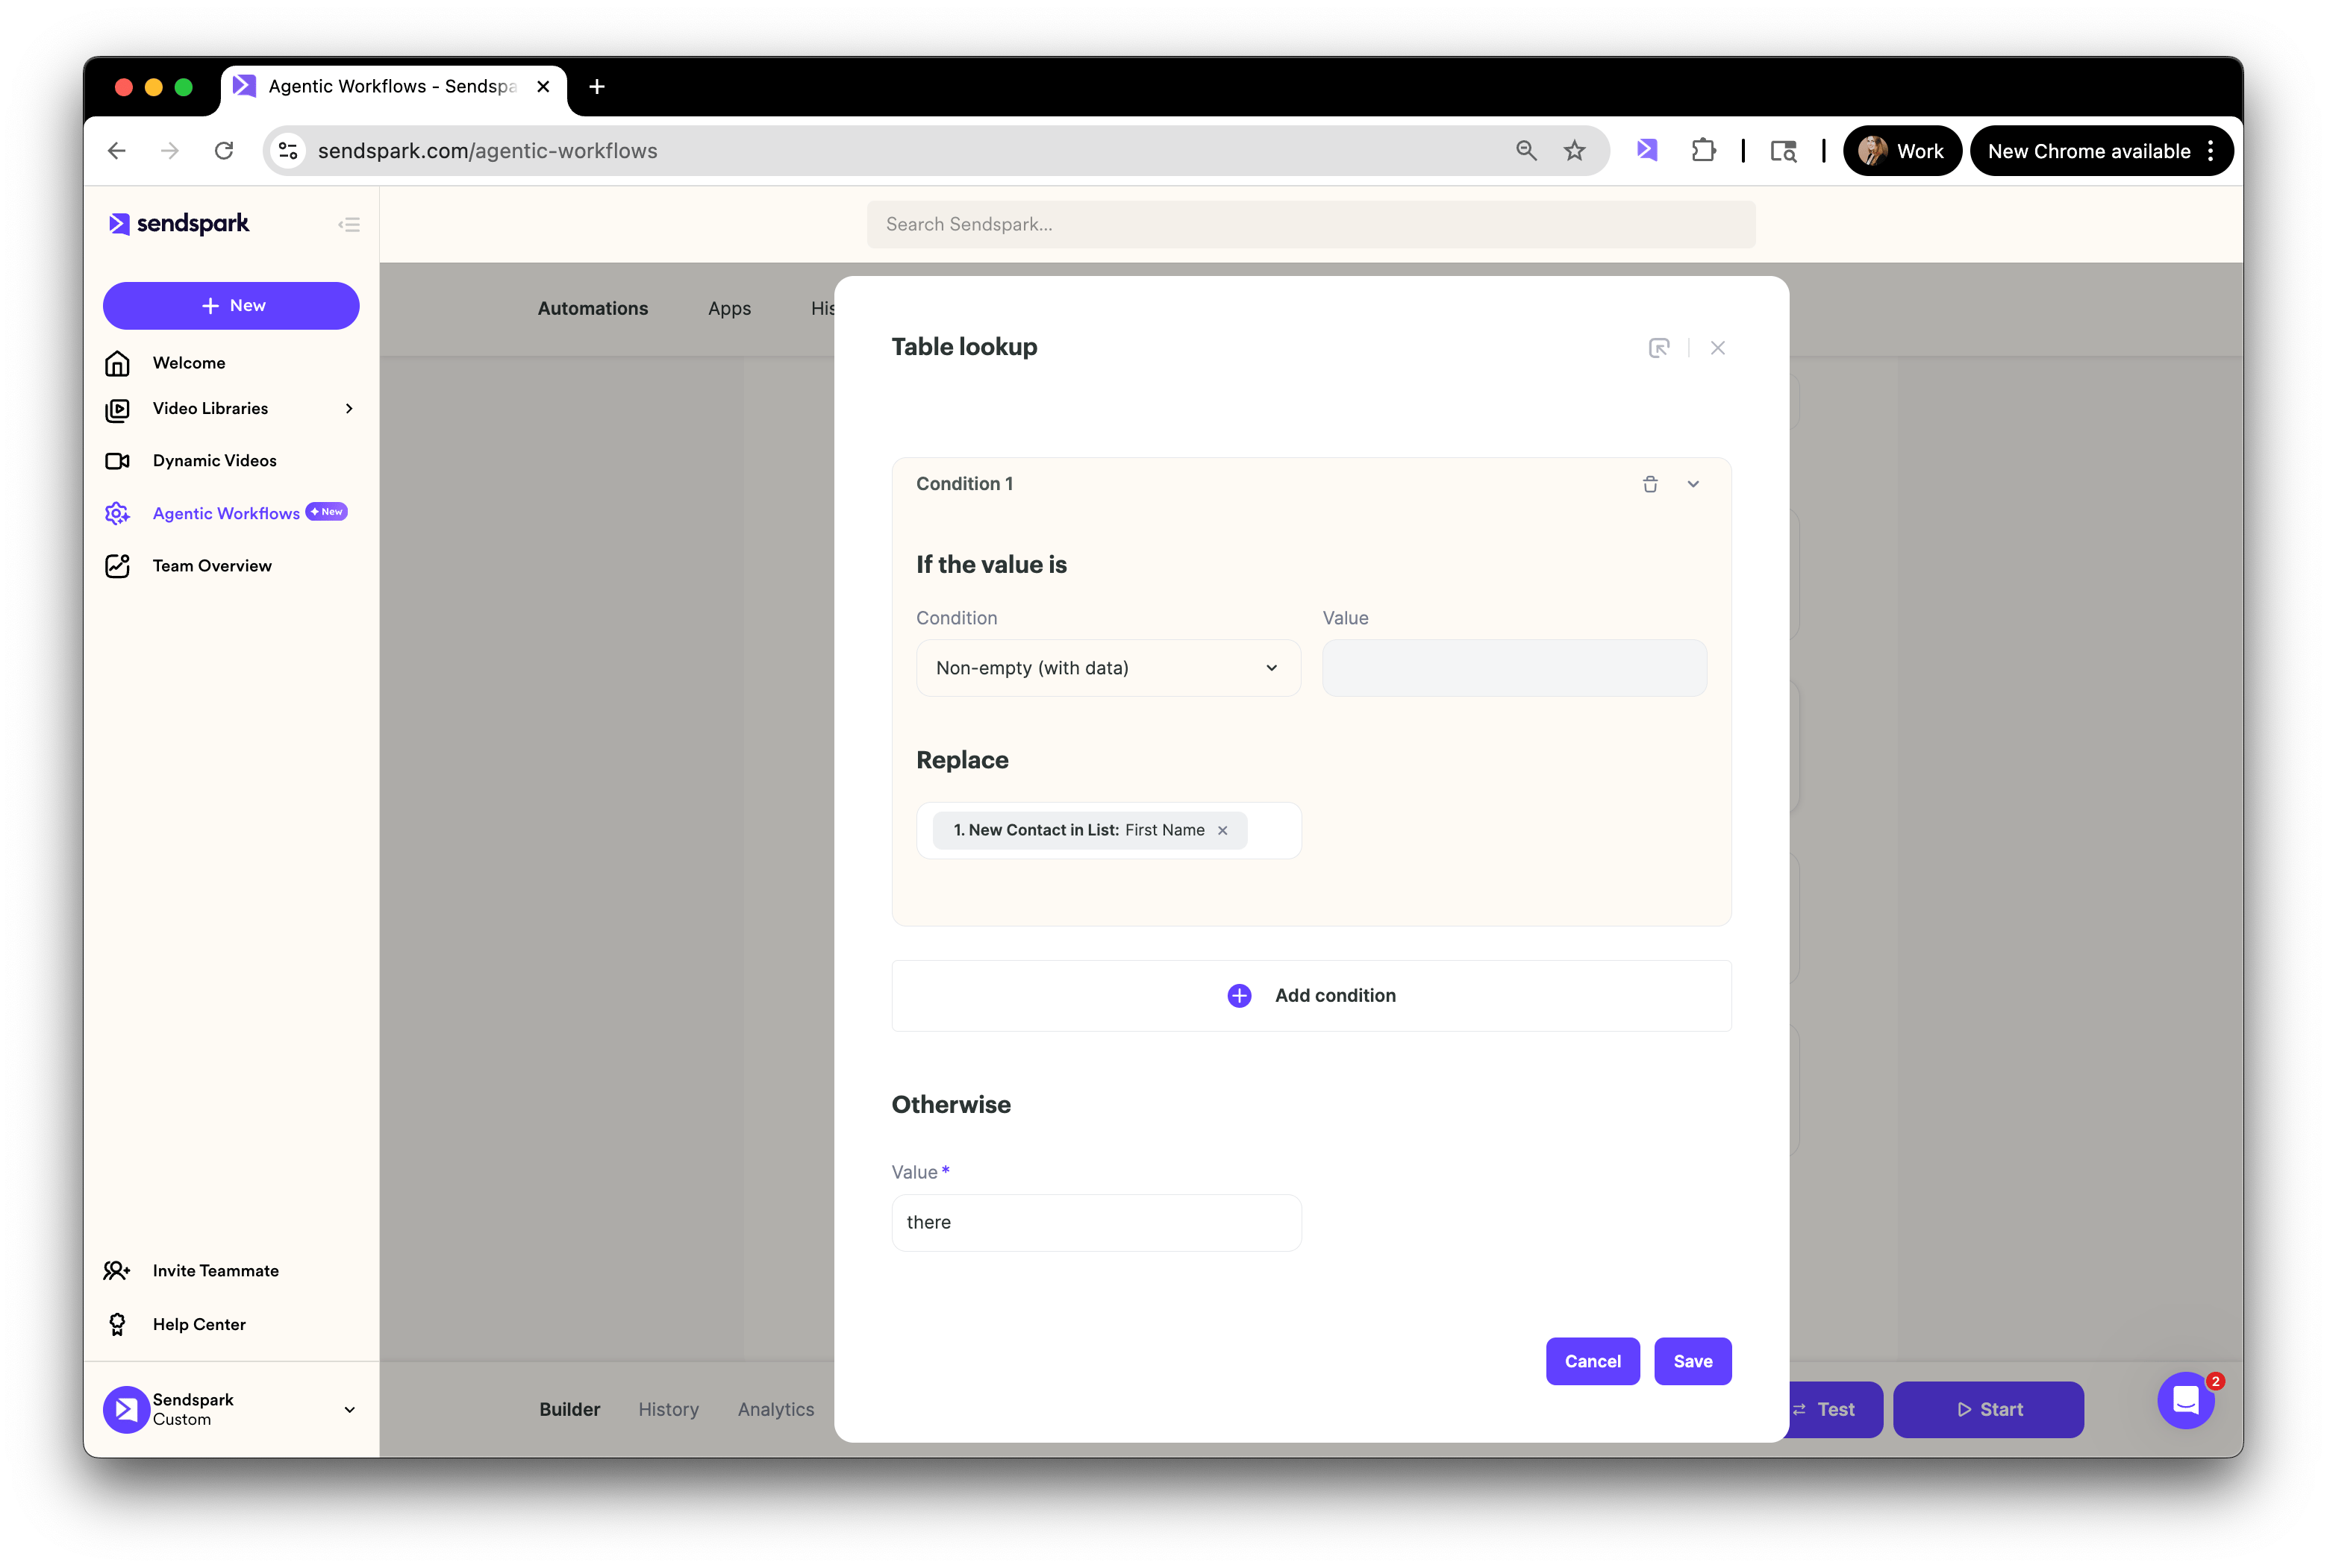Click the Invite Teammate people icon
The image size is (2327, 1568).
tap(117, 1270)
